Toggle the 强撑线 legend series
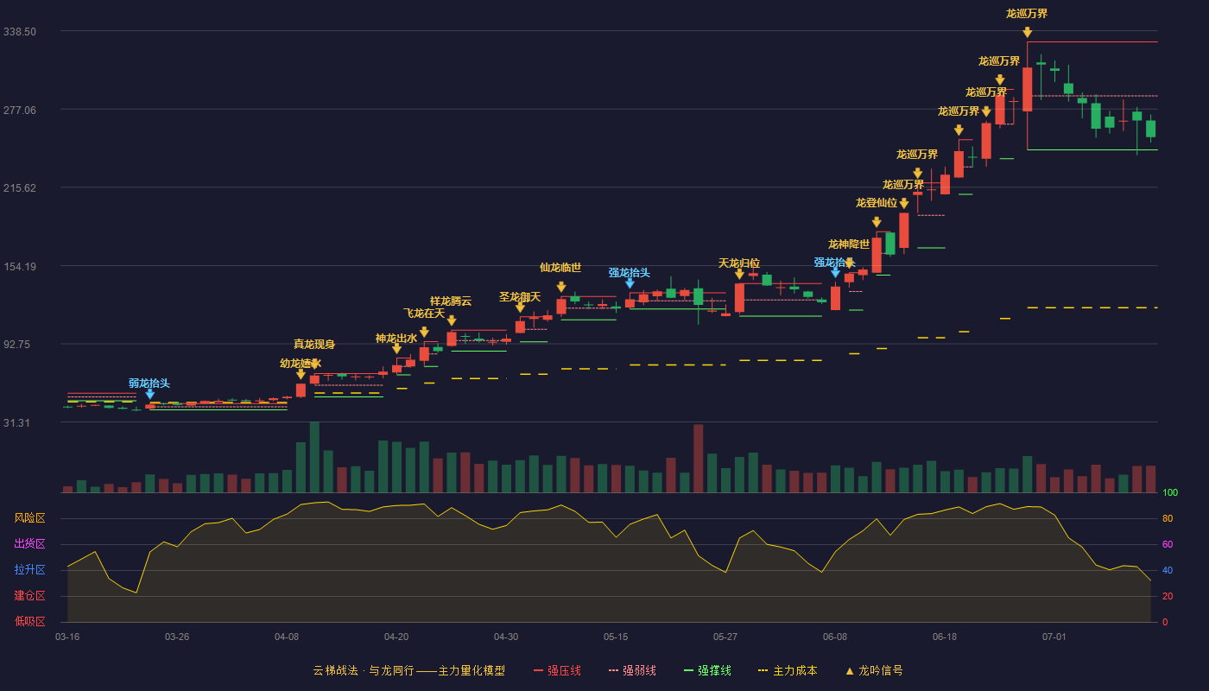 707,670
